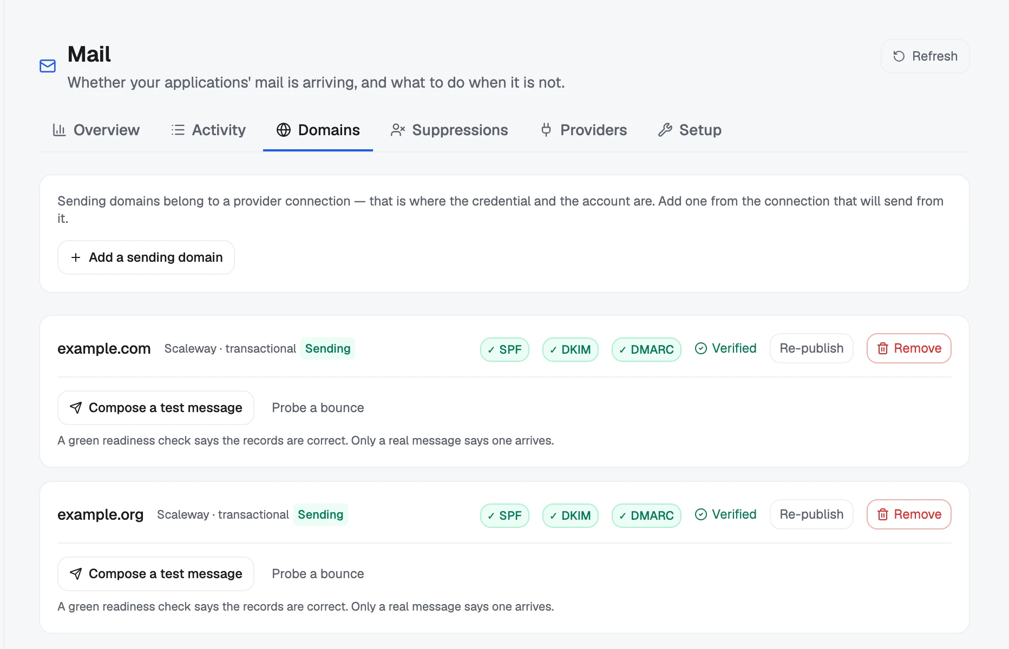Select the Domains tab
The height and width of the screenshot is (649, 1009).
[x=318, y=130]
